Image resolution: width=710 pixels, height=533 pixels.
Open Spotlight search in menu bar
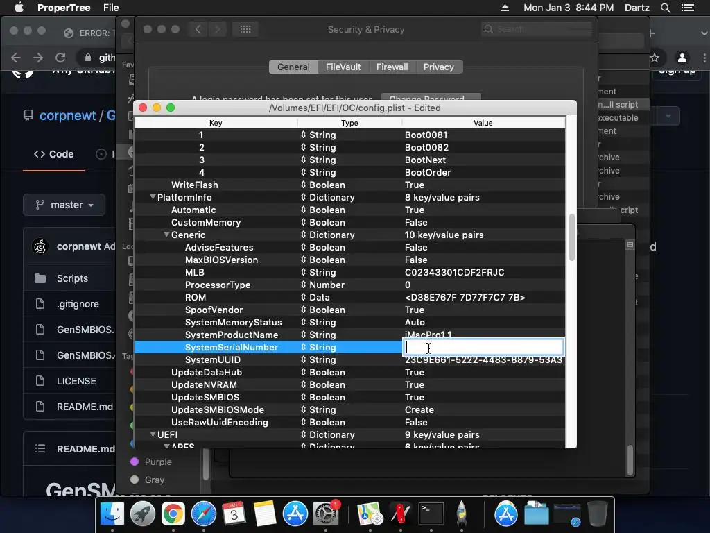click(x=665, y=8)
